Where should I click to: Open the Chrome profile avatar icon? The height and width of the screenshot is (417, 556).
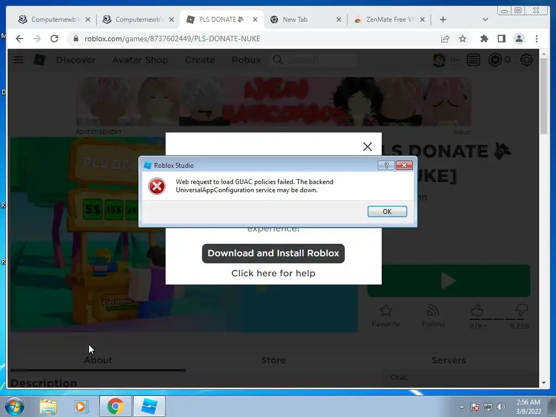click(519, 39)
